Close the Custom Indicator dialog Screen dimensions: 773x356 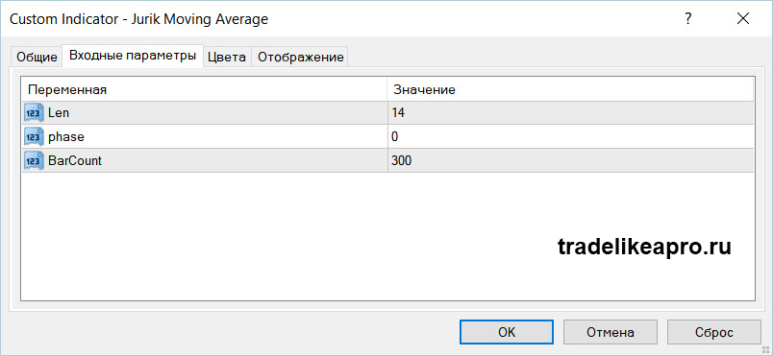[743, 19]
